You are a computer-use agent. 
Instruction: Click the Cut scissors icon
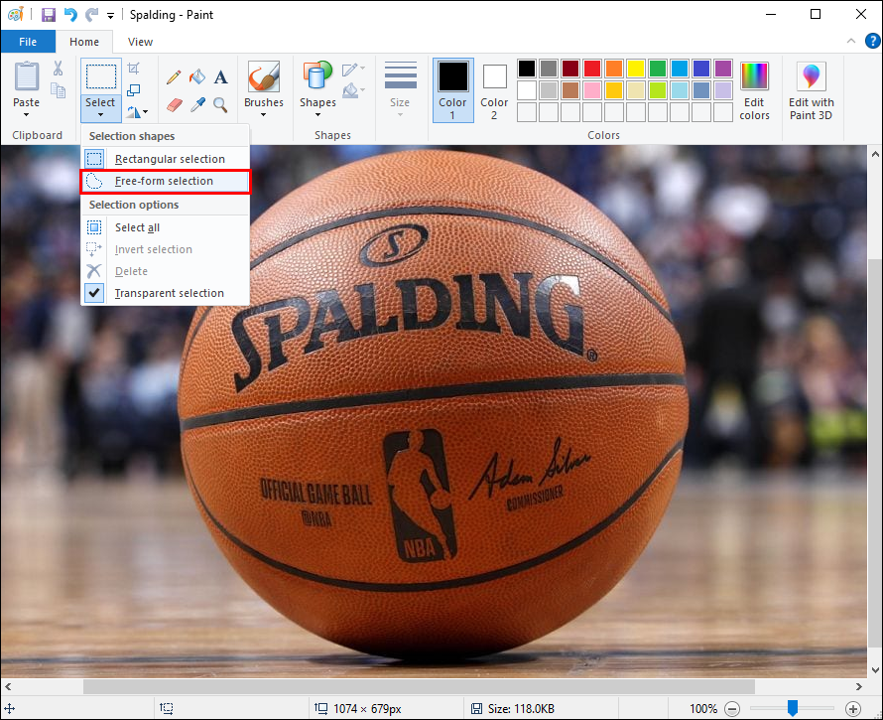tap(59, 69)
